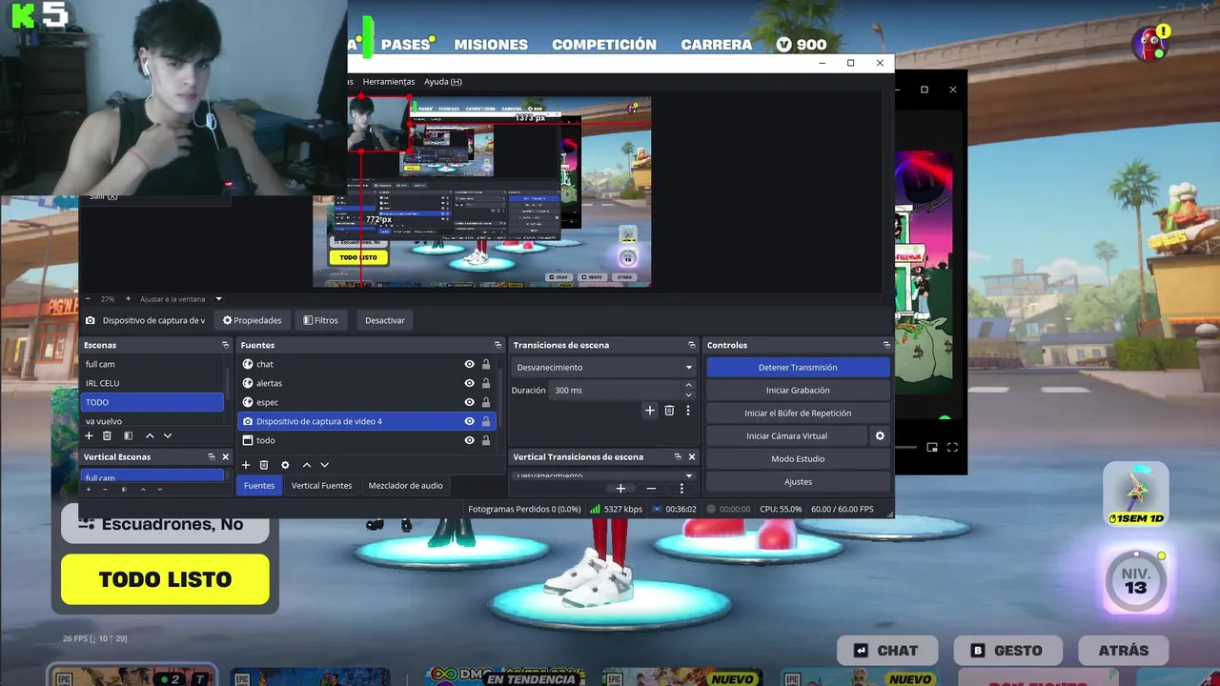Click Iniciar Grabación button

point(798,390)
